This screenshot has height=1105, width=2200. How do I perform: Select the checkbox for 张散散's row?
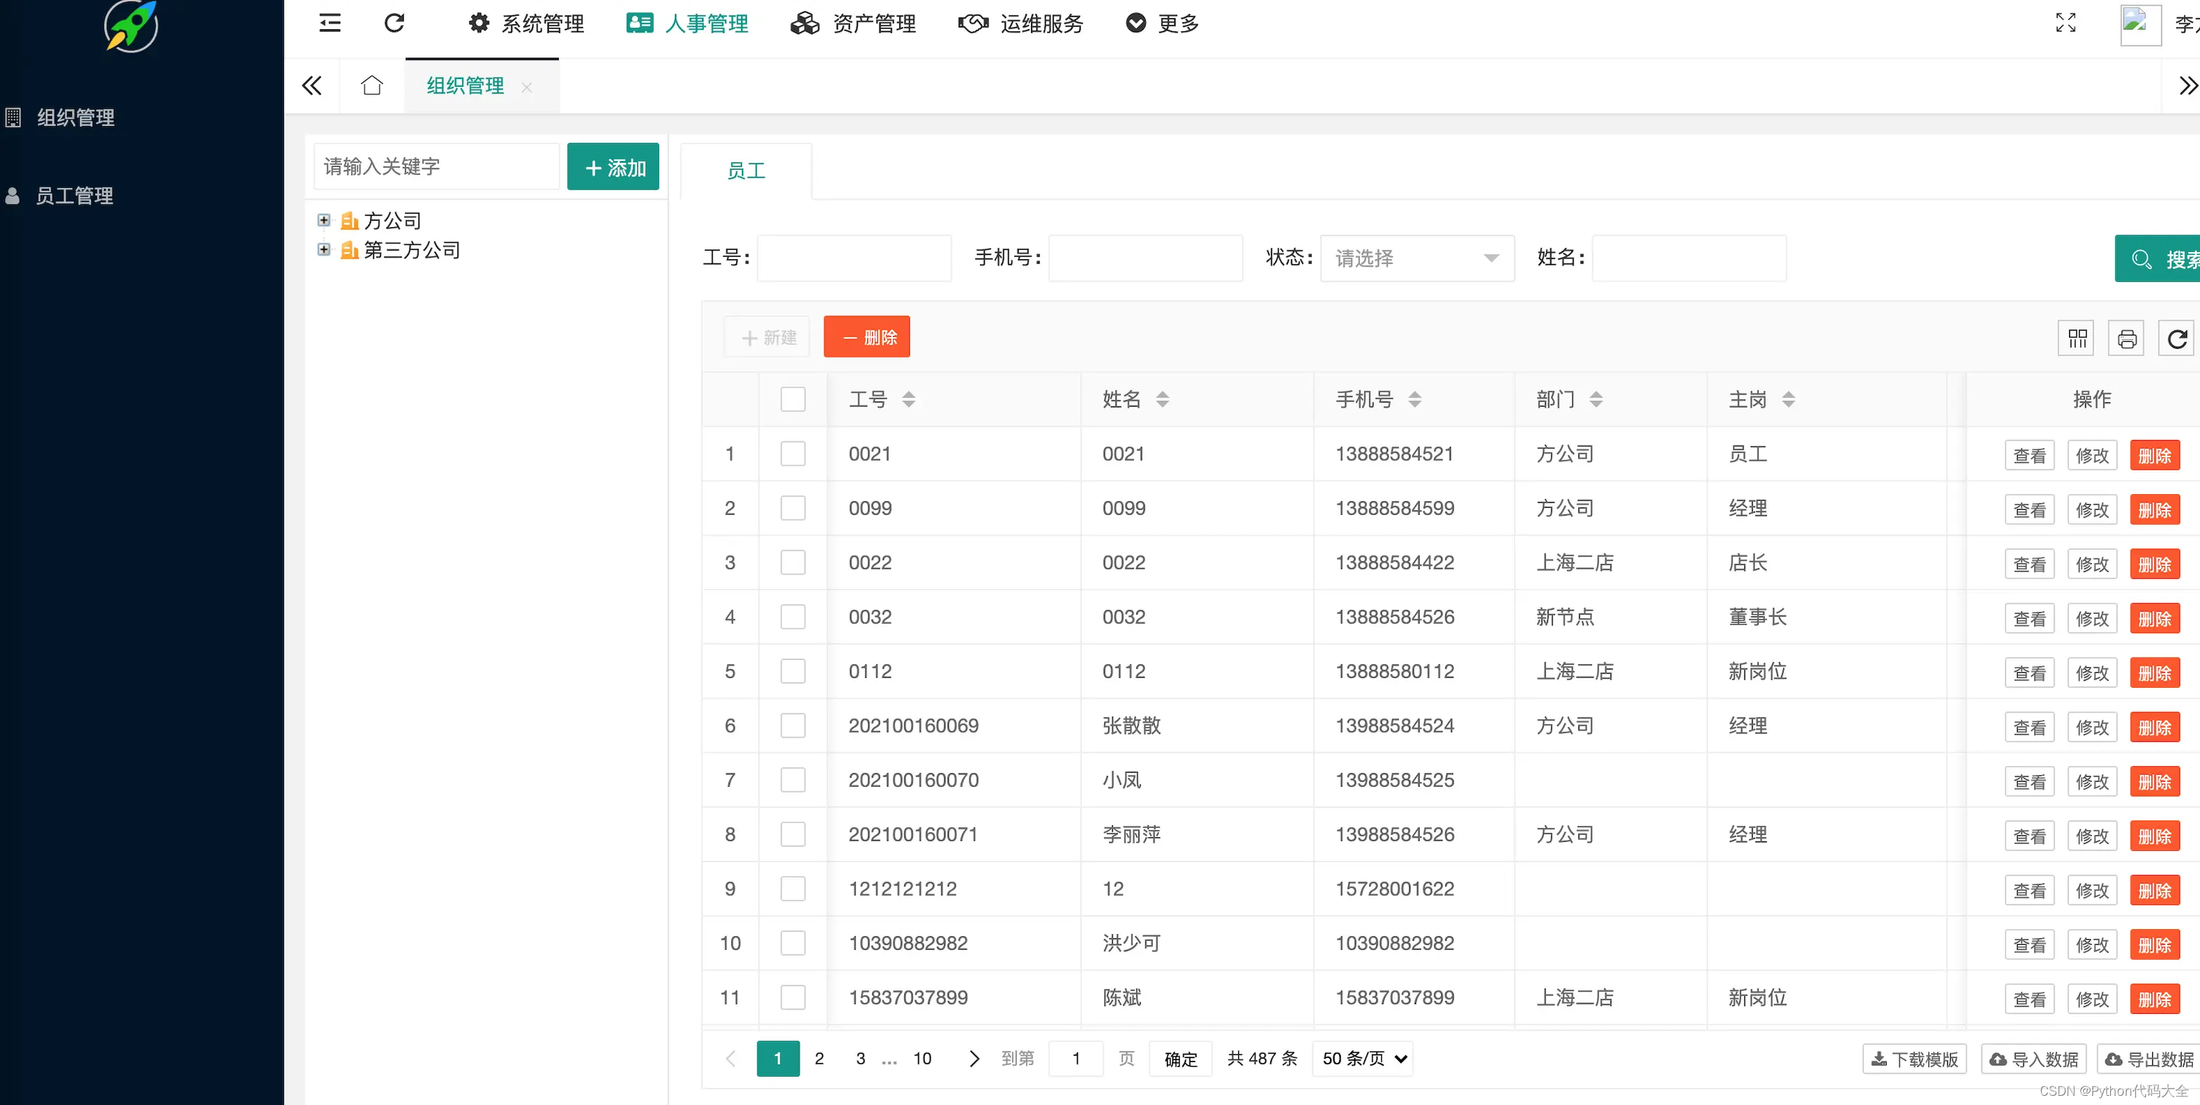(x=792, y=726)
